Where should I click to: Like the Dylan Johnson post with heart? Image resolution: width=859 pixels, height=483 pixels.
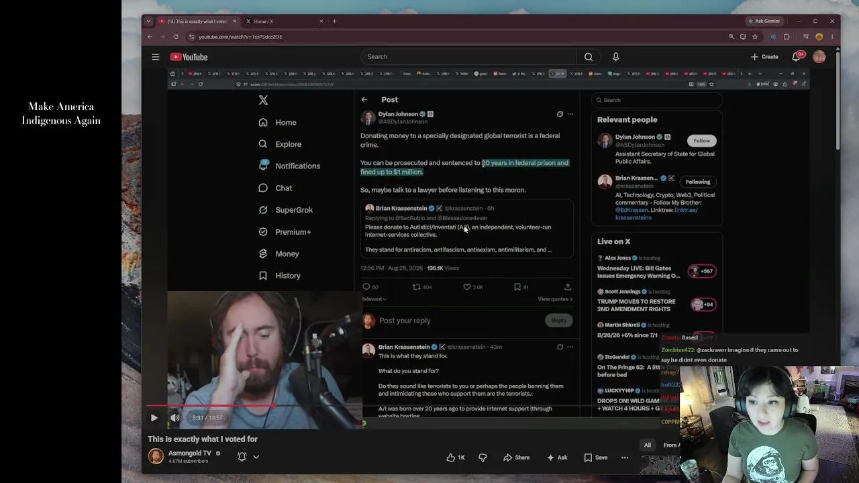[467, 287]
